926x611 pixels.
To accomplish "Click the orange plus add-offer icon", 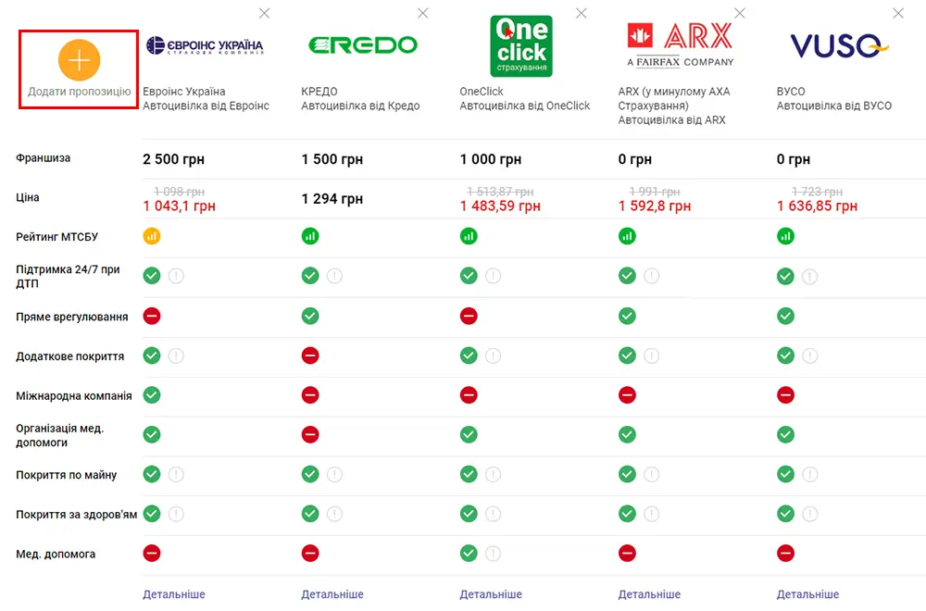I will [79, 60].
